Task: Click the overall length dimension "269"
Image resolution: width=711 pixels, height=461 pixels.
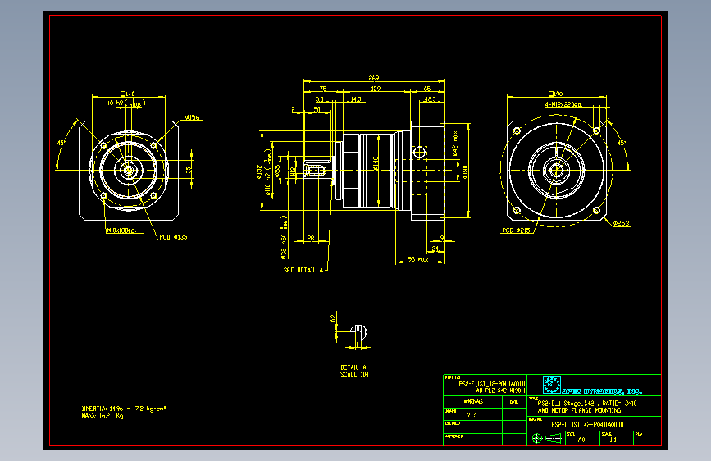Action: coord(374,78)
